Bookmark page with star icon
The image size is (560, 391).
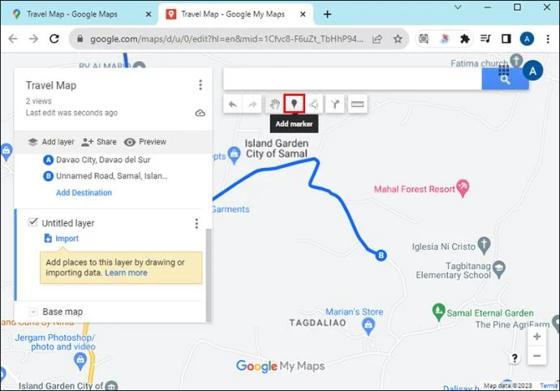(x=398, y=39)
